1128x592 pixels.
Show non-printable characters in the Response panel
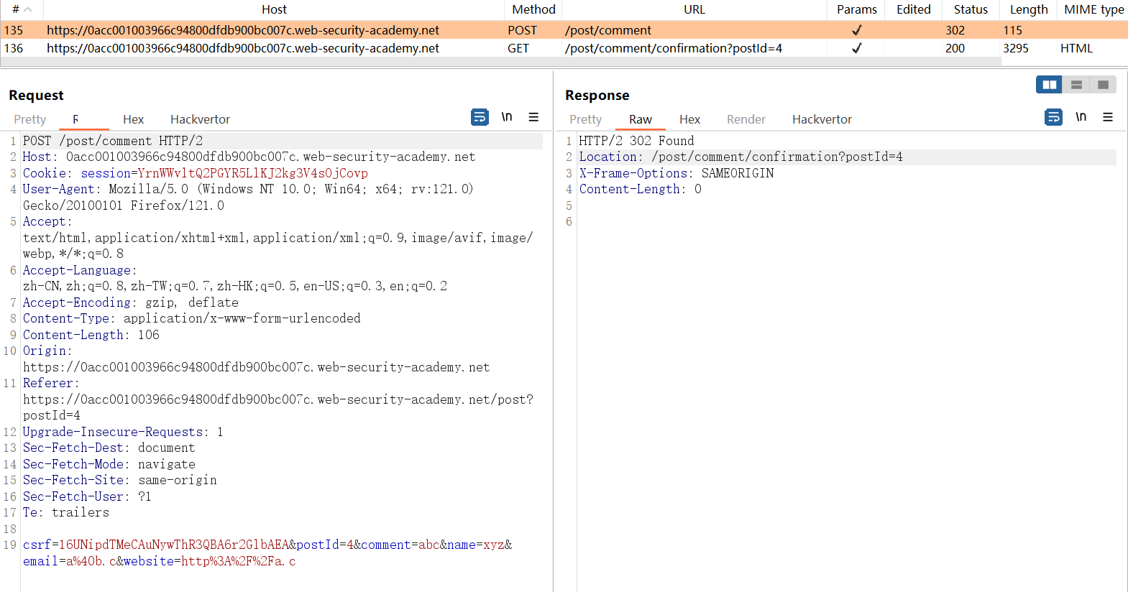[x=1081, y=117]
